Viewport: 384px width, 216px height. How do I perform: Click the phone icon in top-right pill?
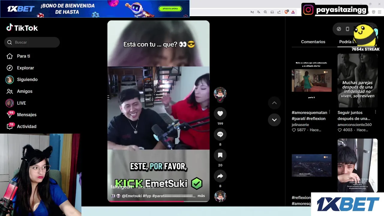[x=347, y=29]
